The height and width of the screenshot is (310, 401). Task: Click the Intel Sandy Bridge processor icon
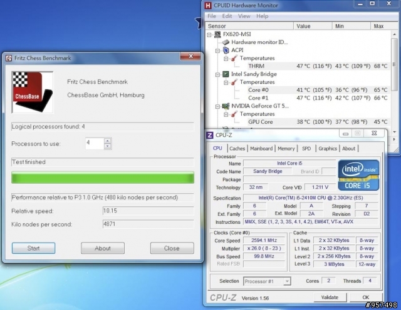click(x=226, y=74)
